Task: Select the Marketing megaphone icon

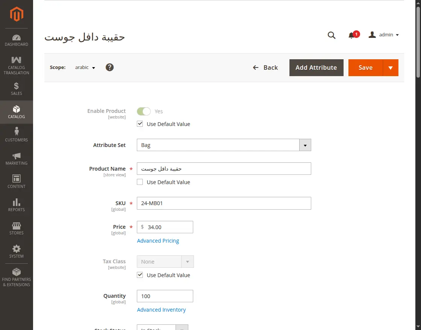Action: click(17, 158)
